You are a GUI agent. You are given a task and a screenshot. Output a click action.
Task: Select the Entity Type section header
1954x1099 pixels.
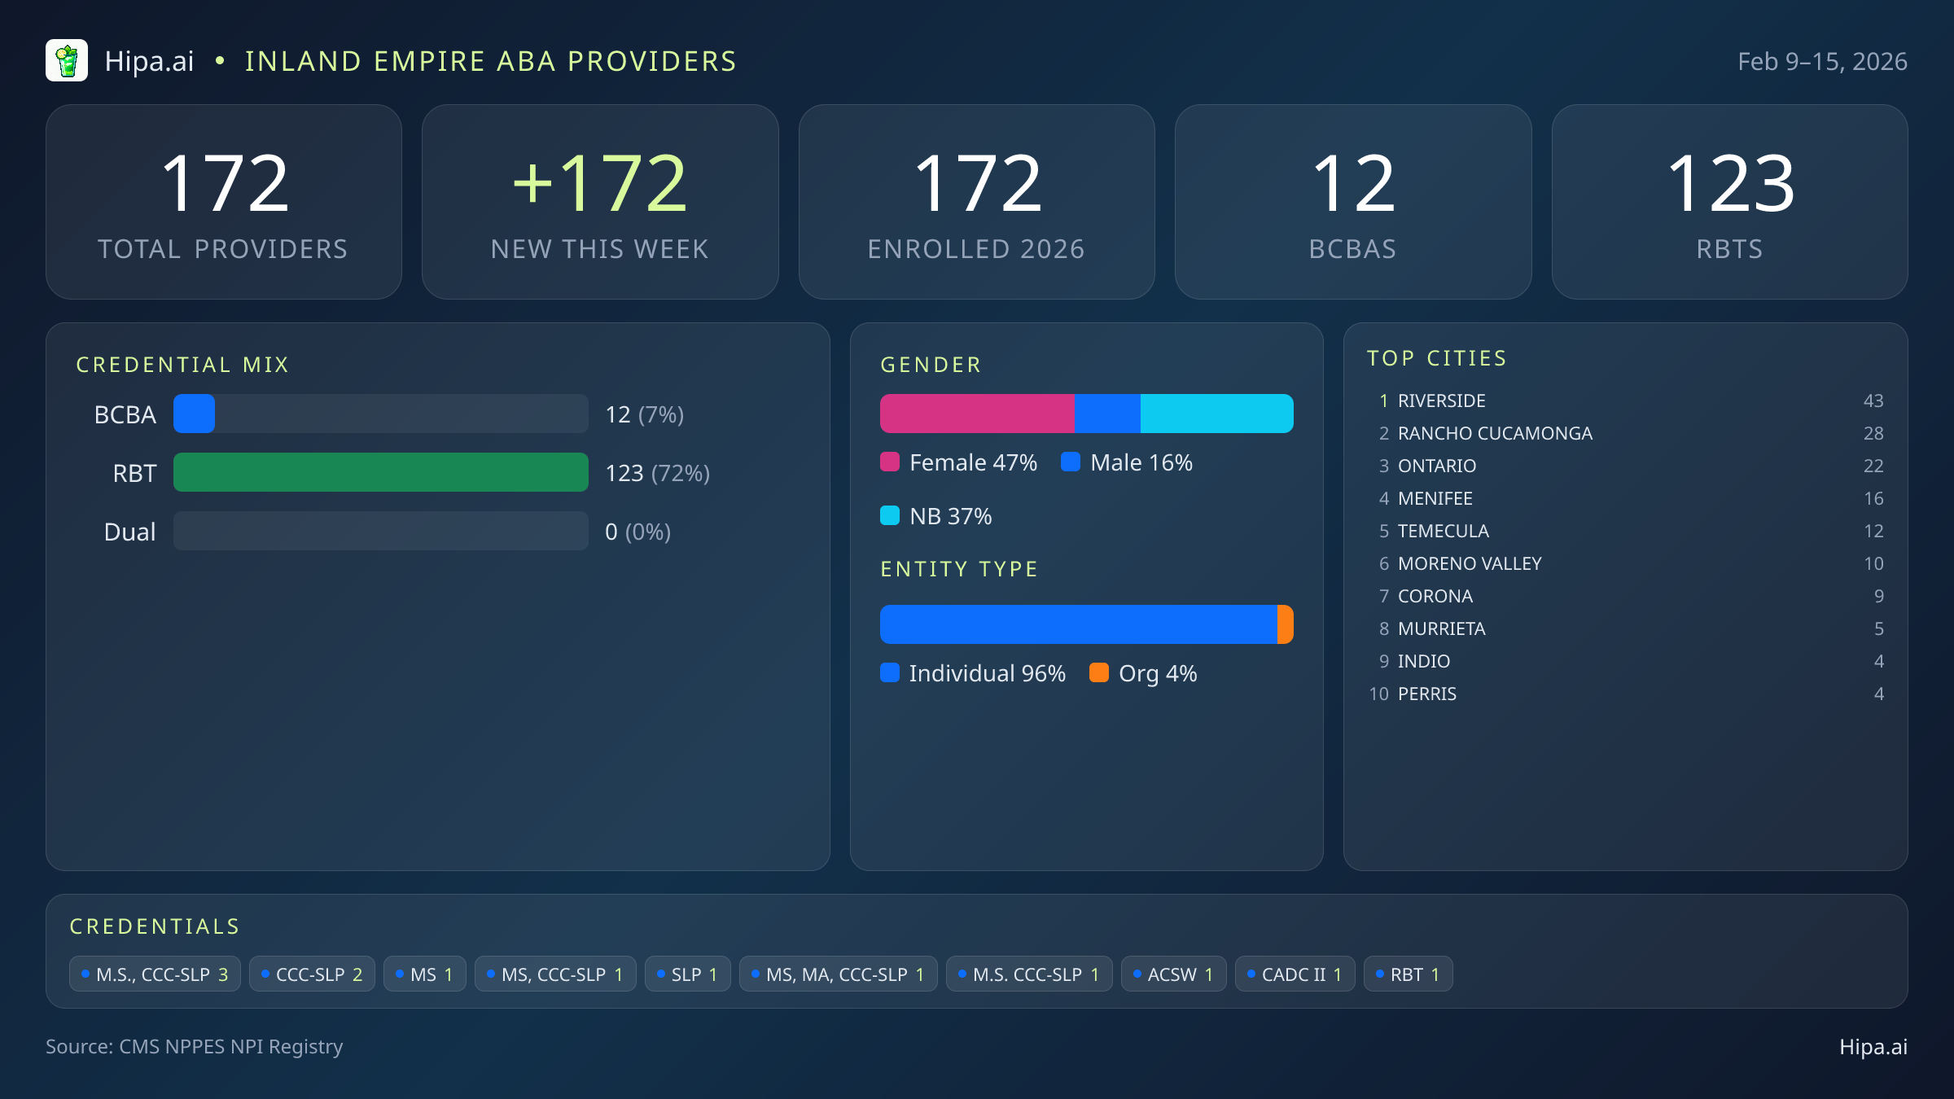point(959,568)
